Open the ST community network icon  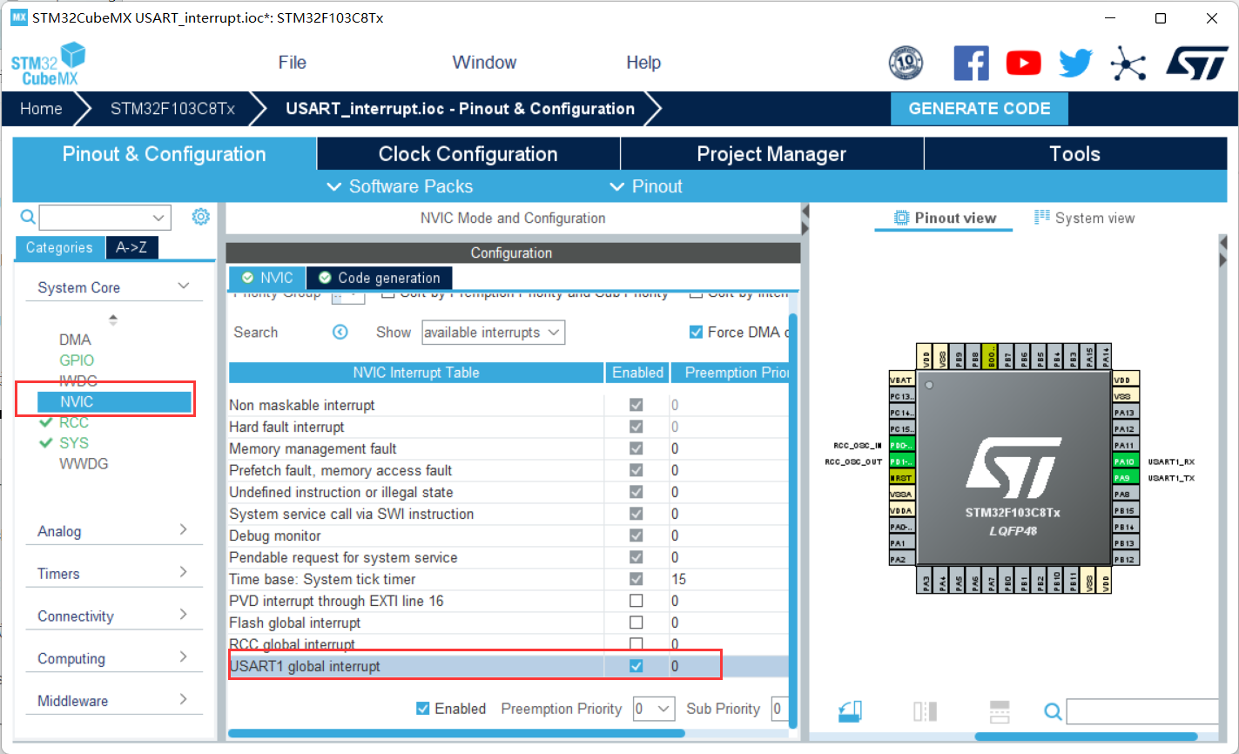pyautogui.click(x=1128, y=63)
